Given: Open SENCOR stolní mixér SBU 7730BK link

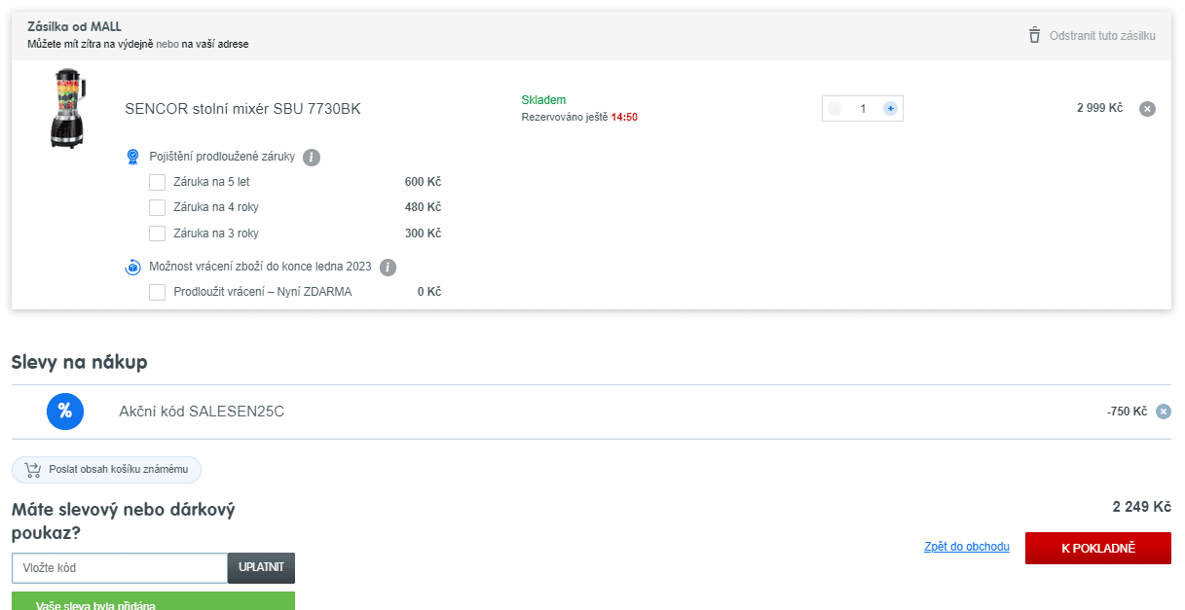Looking at the screenshot, I should click(x=242, y=109).
